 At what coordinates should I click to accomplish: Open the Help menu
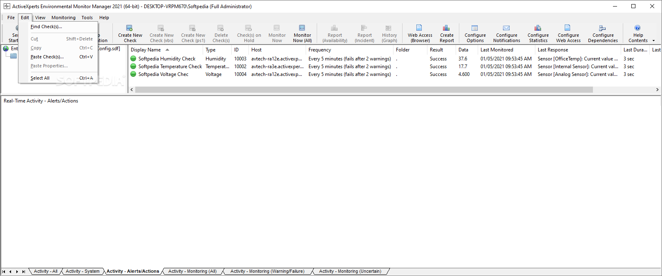point(104,18)
